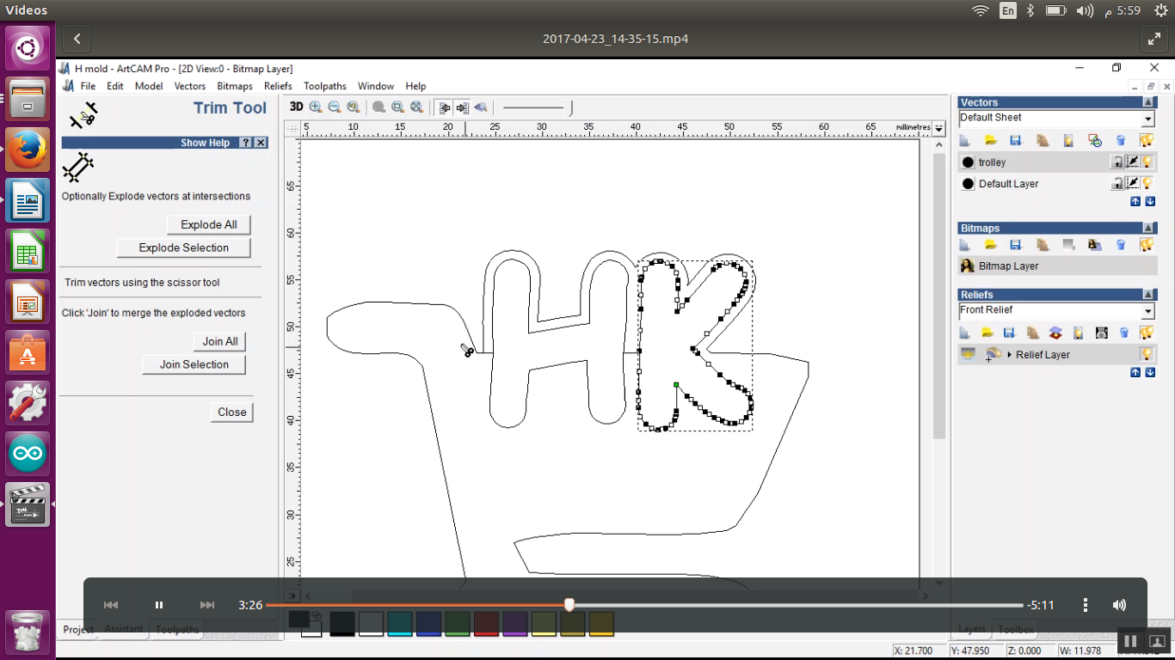This screenshot has width=1175, height=660.
Task: Collapse the Bitmaps panel
Action: pyautogui.click(x=1148, y=228)
